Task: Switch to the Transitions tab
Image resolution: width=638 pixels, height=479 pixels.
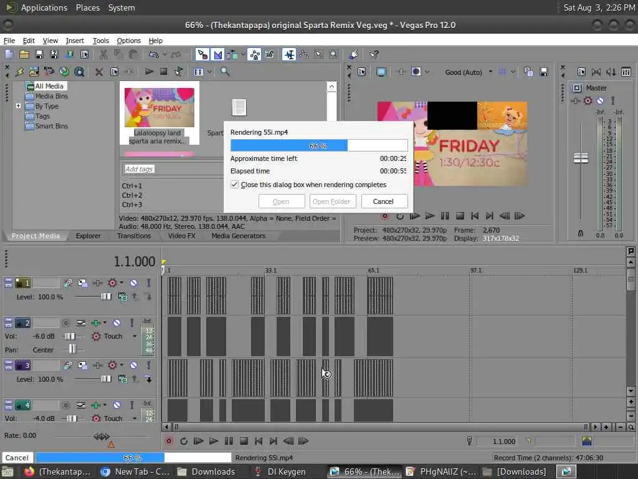Action: tap(134, 236)
